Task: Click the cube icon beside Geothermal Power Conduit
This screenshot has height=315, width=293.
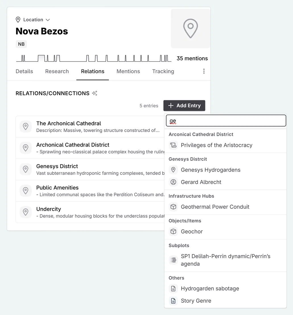Action: [173, 207]
